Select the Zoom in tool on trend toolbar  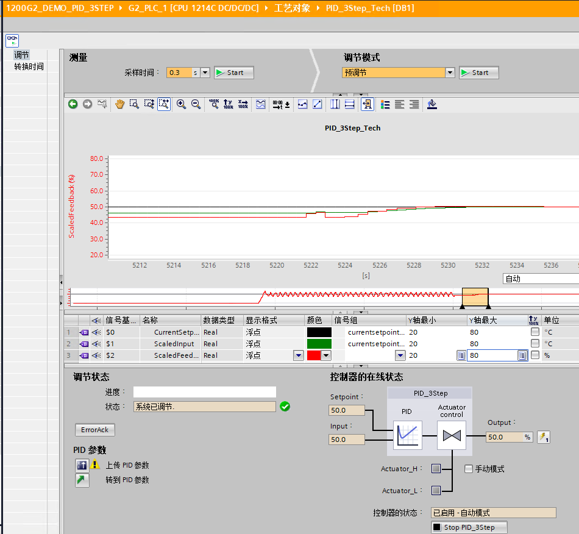click(x=180, y=104)
